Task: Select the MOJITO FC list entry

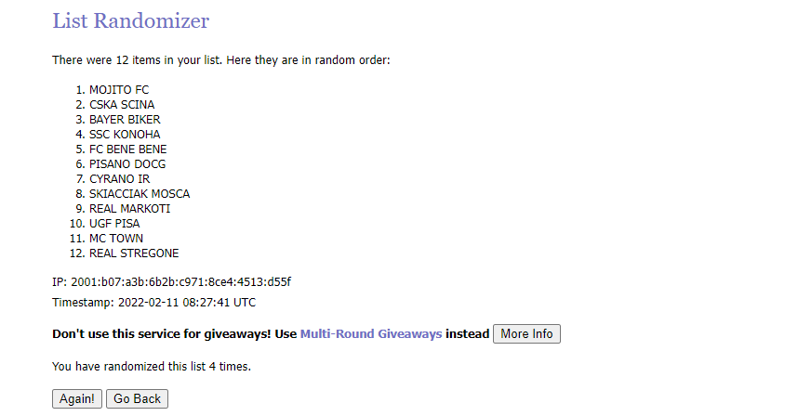Action: 118,90
